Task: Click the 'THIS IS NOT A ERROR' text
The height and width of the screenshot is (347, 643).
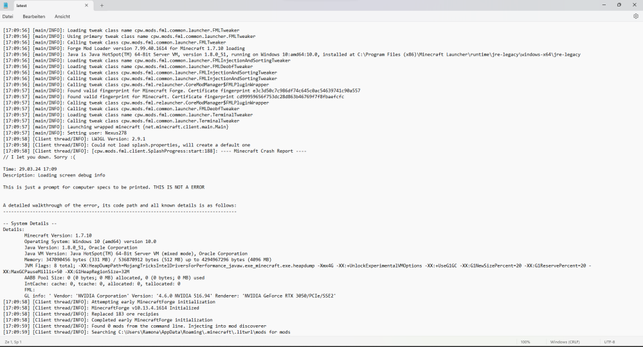Action: pos(179,187)
